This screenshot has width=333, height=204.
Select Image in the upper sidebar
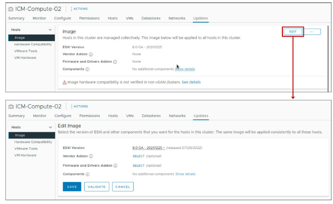click(31, 38)
